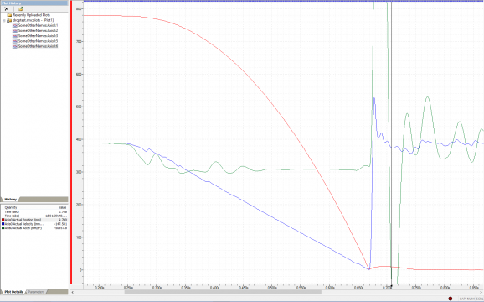Viewport: 484px width, 302px height.
Task: Click the open plot file folder icon
Action: tap(21, 9)
